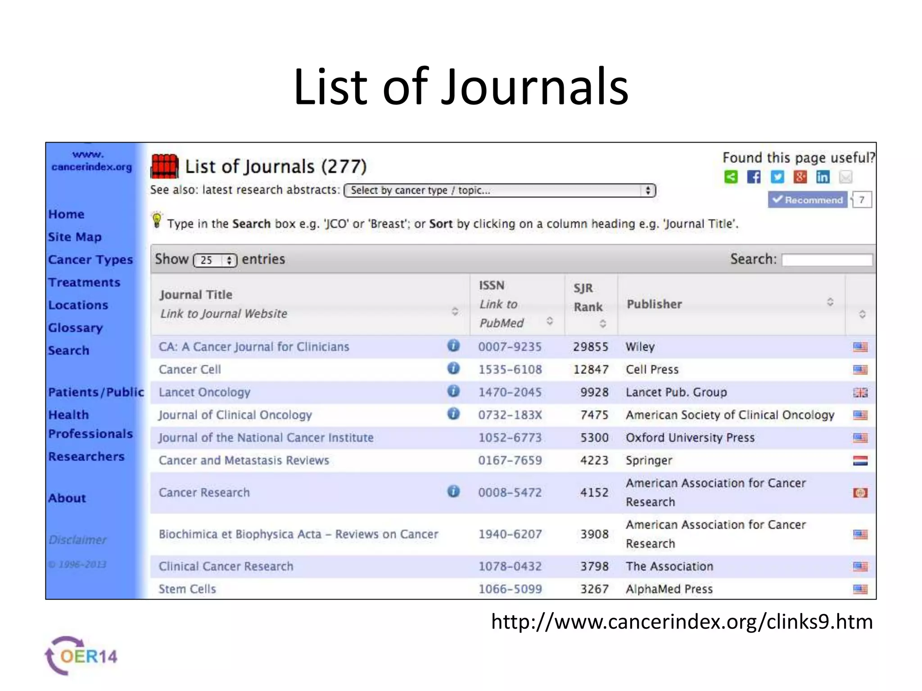Viewport: 922px width, 691px height.
Task: Share page on Google Plus icon
Action: (x=800, y=177)
